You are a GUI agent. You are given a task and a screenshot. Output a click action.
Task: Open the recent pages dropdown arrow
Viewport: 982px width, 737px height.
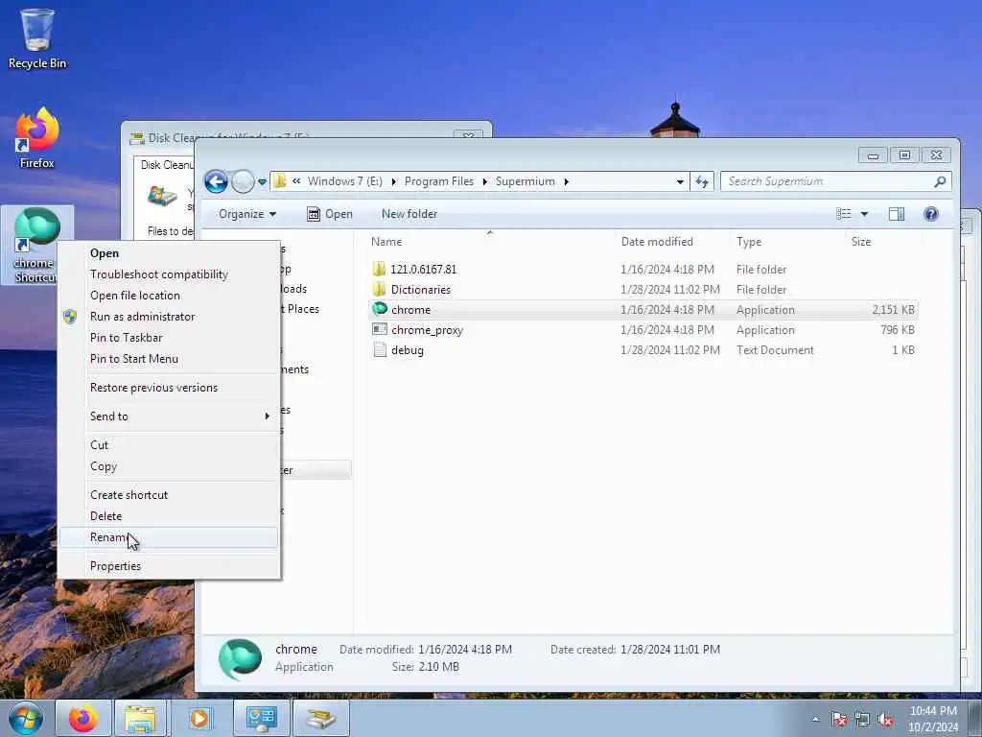point(262,182)
